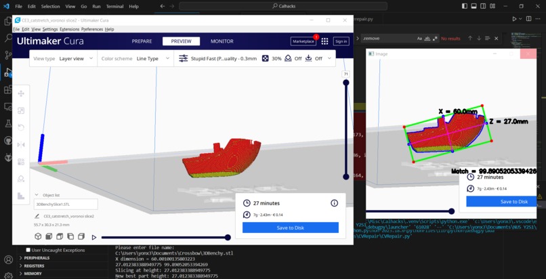Click the print info circle icon in Cura
Image resolution: width=546 pixels, height=279 pixels.
(334, 203)
